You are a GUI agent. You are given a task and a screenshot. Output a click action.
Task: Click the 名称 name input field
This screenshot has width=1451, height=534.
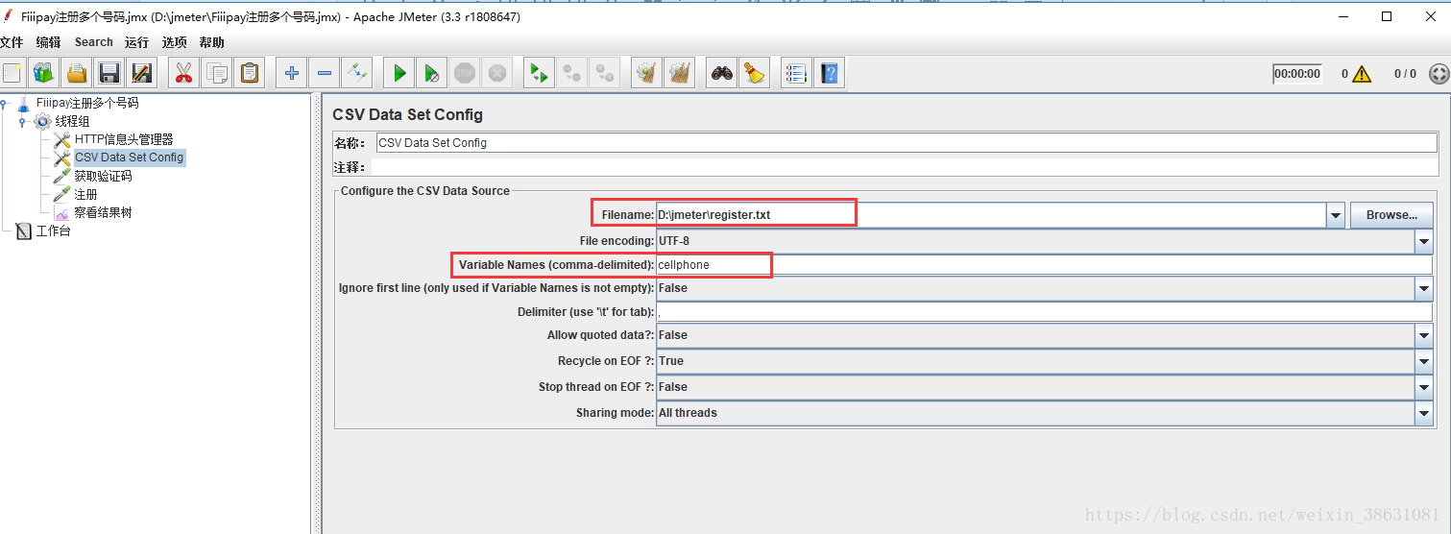pyautogui.click(x=907, y=143)
